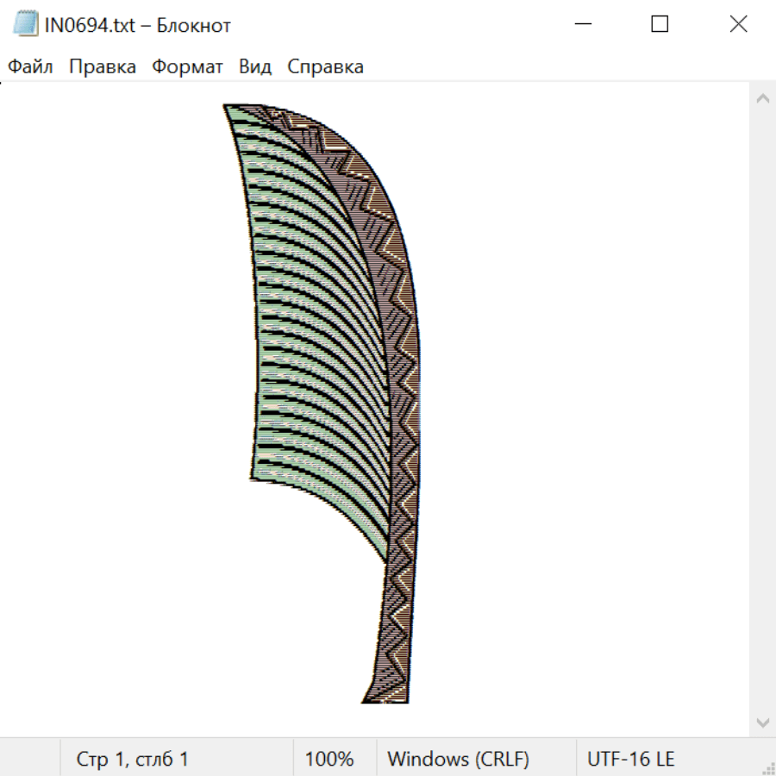Show the Справка menu
This screenshot has height=776, width=776.
coord(325,67)
